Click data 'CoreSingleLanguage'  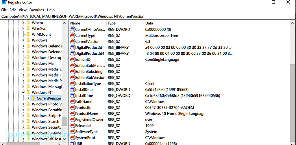click(x=162, y=60)
